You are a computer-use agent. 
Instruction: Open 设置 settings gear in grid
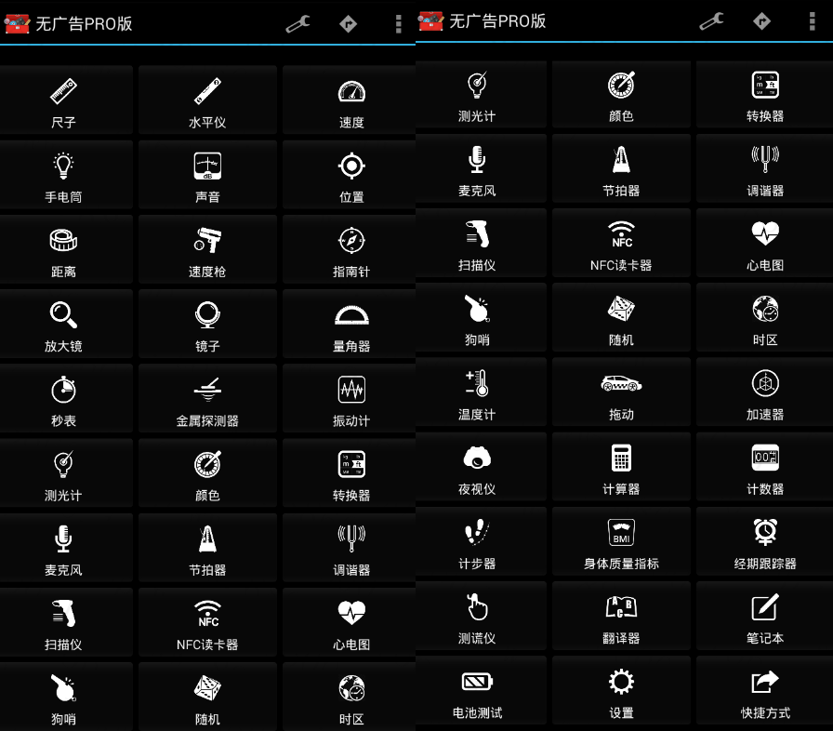click(x=621, y=690)
